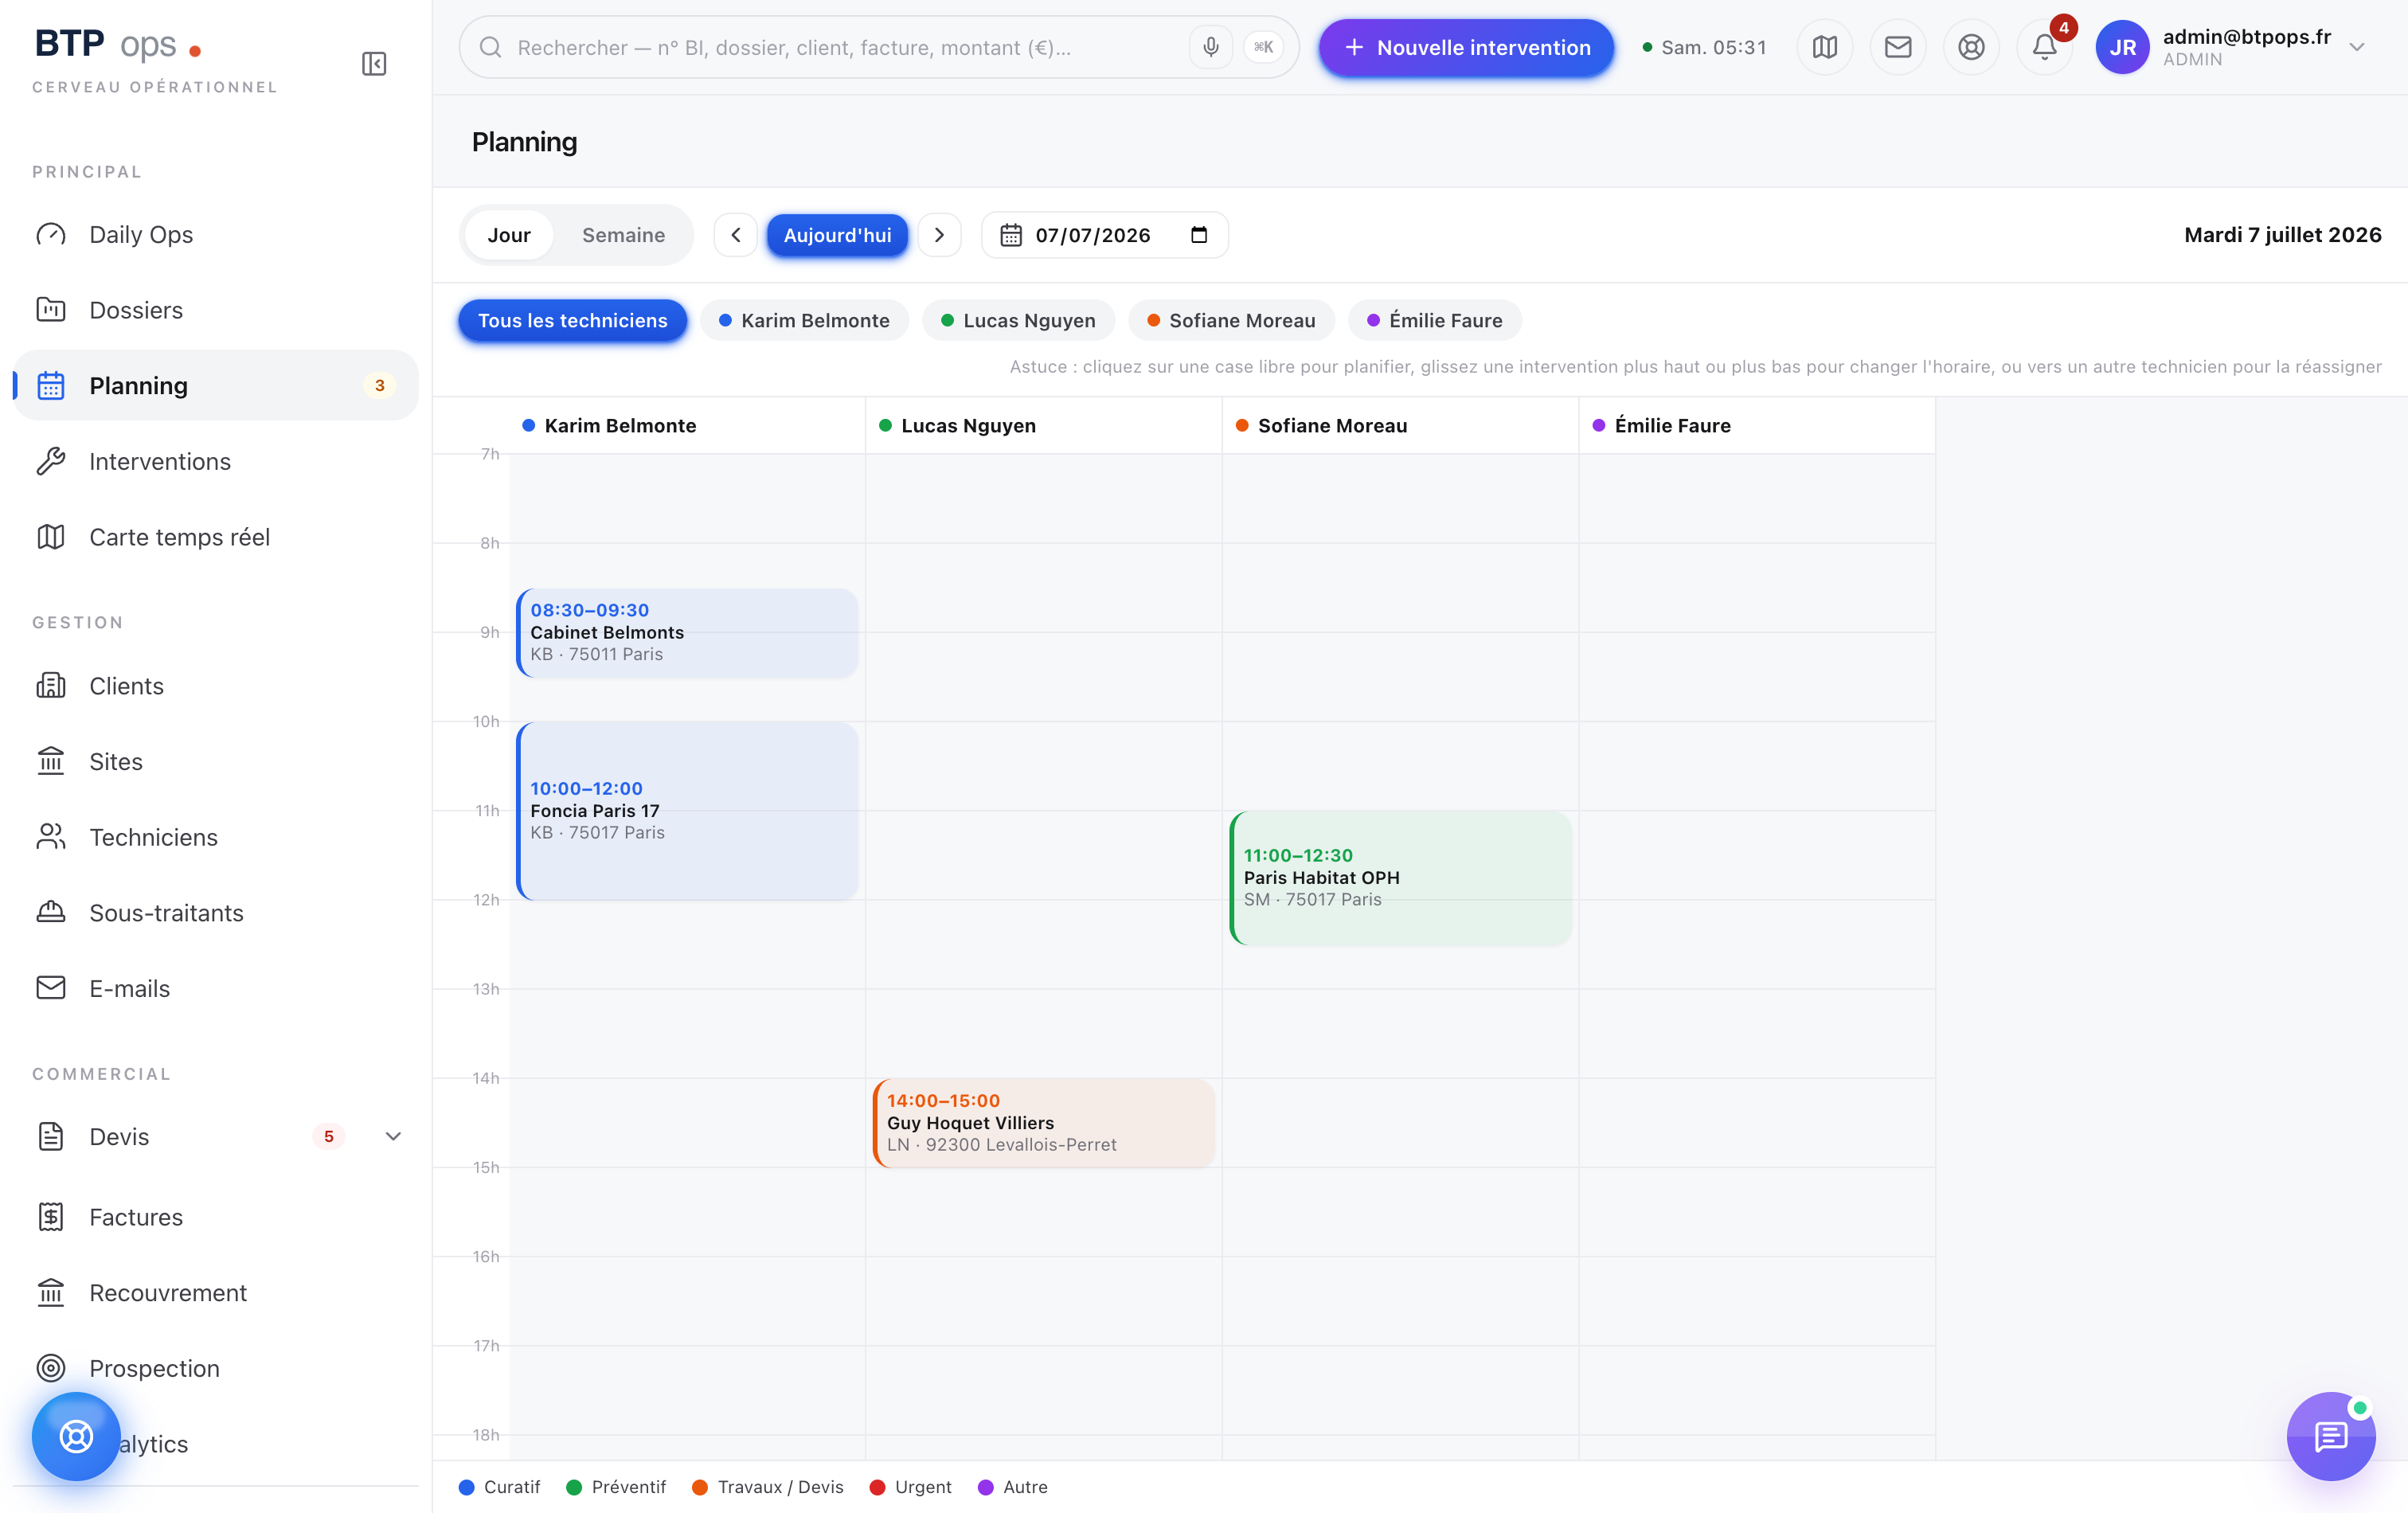
Task: Click the ⌘K shortcut badge
Action: point(1263,47)
